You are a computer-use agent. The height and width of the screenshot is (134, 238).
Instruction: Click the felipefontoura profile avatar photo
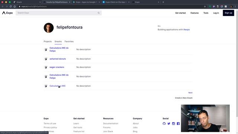49,28
